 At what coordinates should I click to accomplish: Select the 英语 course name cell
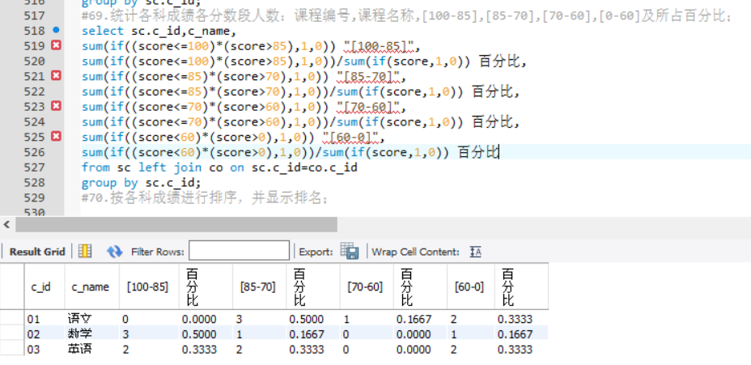pos(92,349)
